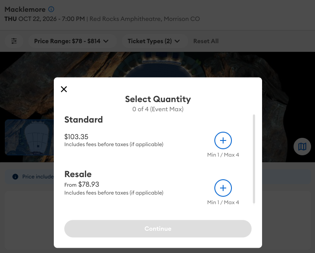Screen dimensions: 315x253
Task: Click the Price Range chevron arrow
Action: point(106,41)
